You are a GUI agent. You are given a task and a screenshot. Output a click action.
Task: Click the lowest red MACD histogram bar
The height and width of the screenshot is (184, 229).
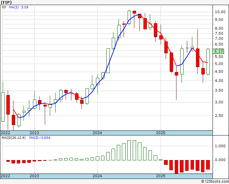click(x=176, y=167)
